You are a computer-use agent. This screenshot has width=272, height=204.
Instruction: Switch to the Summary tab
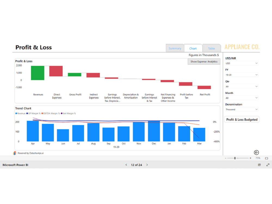coord(175,48)
